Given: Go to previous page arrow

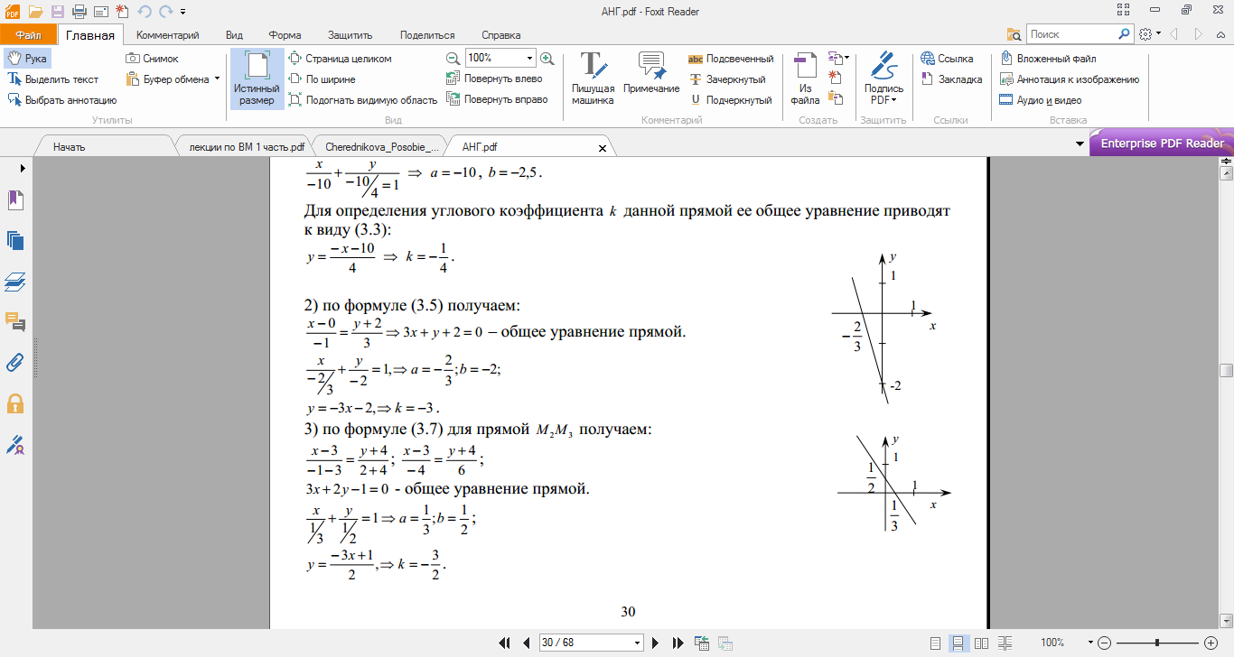Looking at the screenshot, I should [527, 643].
